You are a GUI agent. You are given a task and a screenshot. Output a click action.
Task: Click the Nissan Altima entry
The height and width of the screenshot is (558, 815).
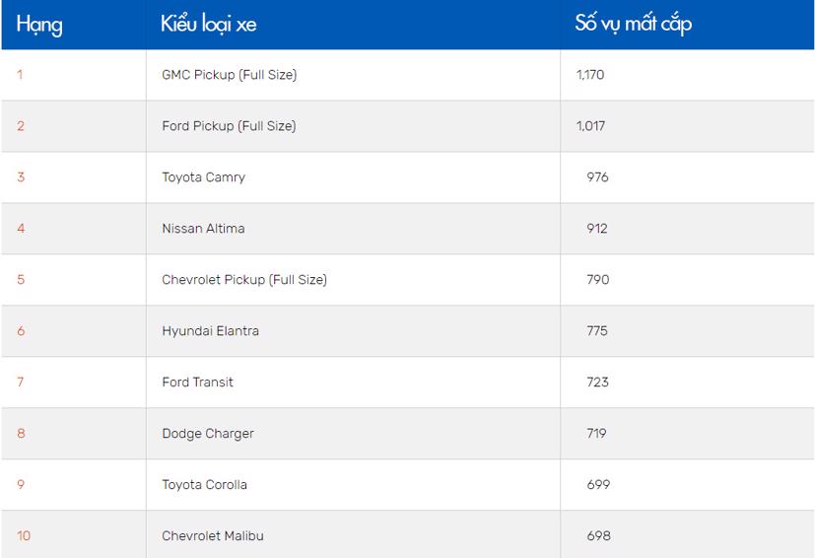click(x=203, y=229)
